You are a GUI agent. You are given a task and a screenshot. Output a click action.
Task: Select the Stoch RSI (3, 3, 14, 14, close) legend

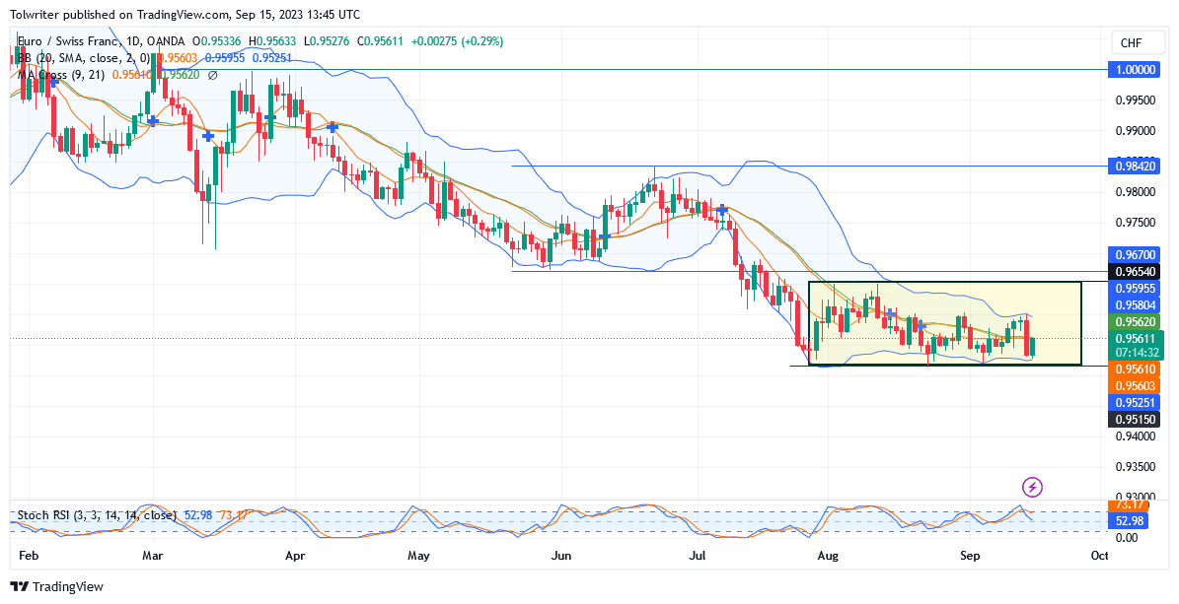97,515
